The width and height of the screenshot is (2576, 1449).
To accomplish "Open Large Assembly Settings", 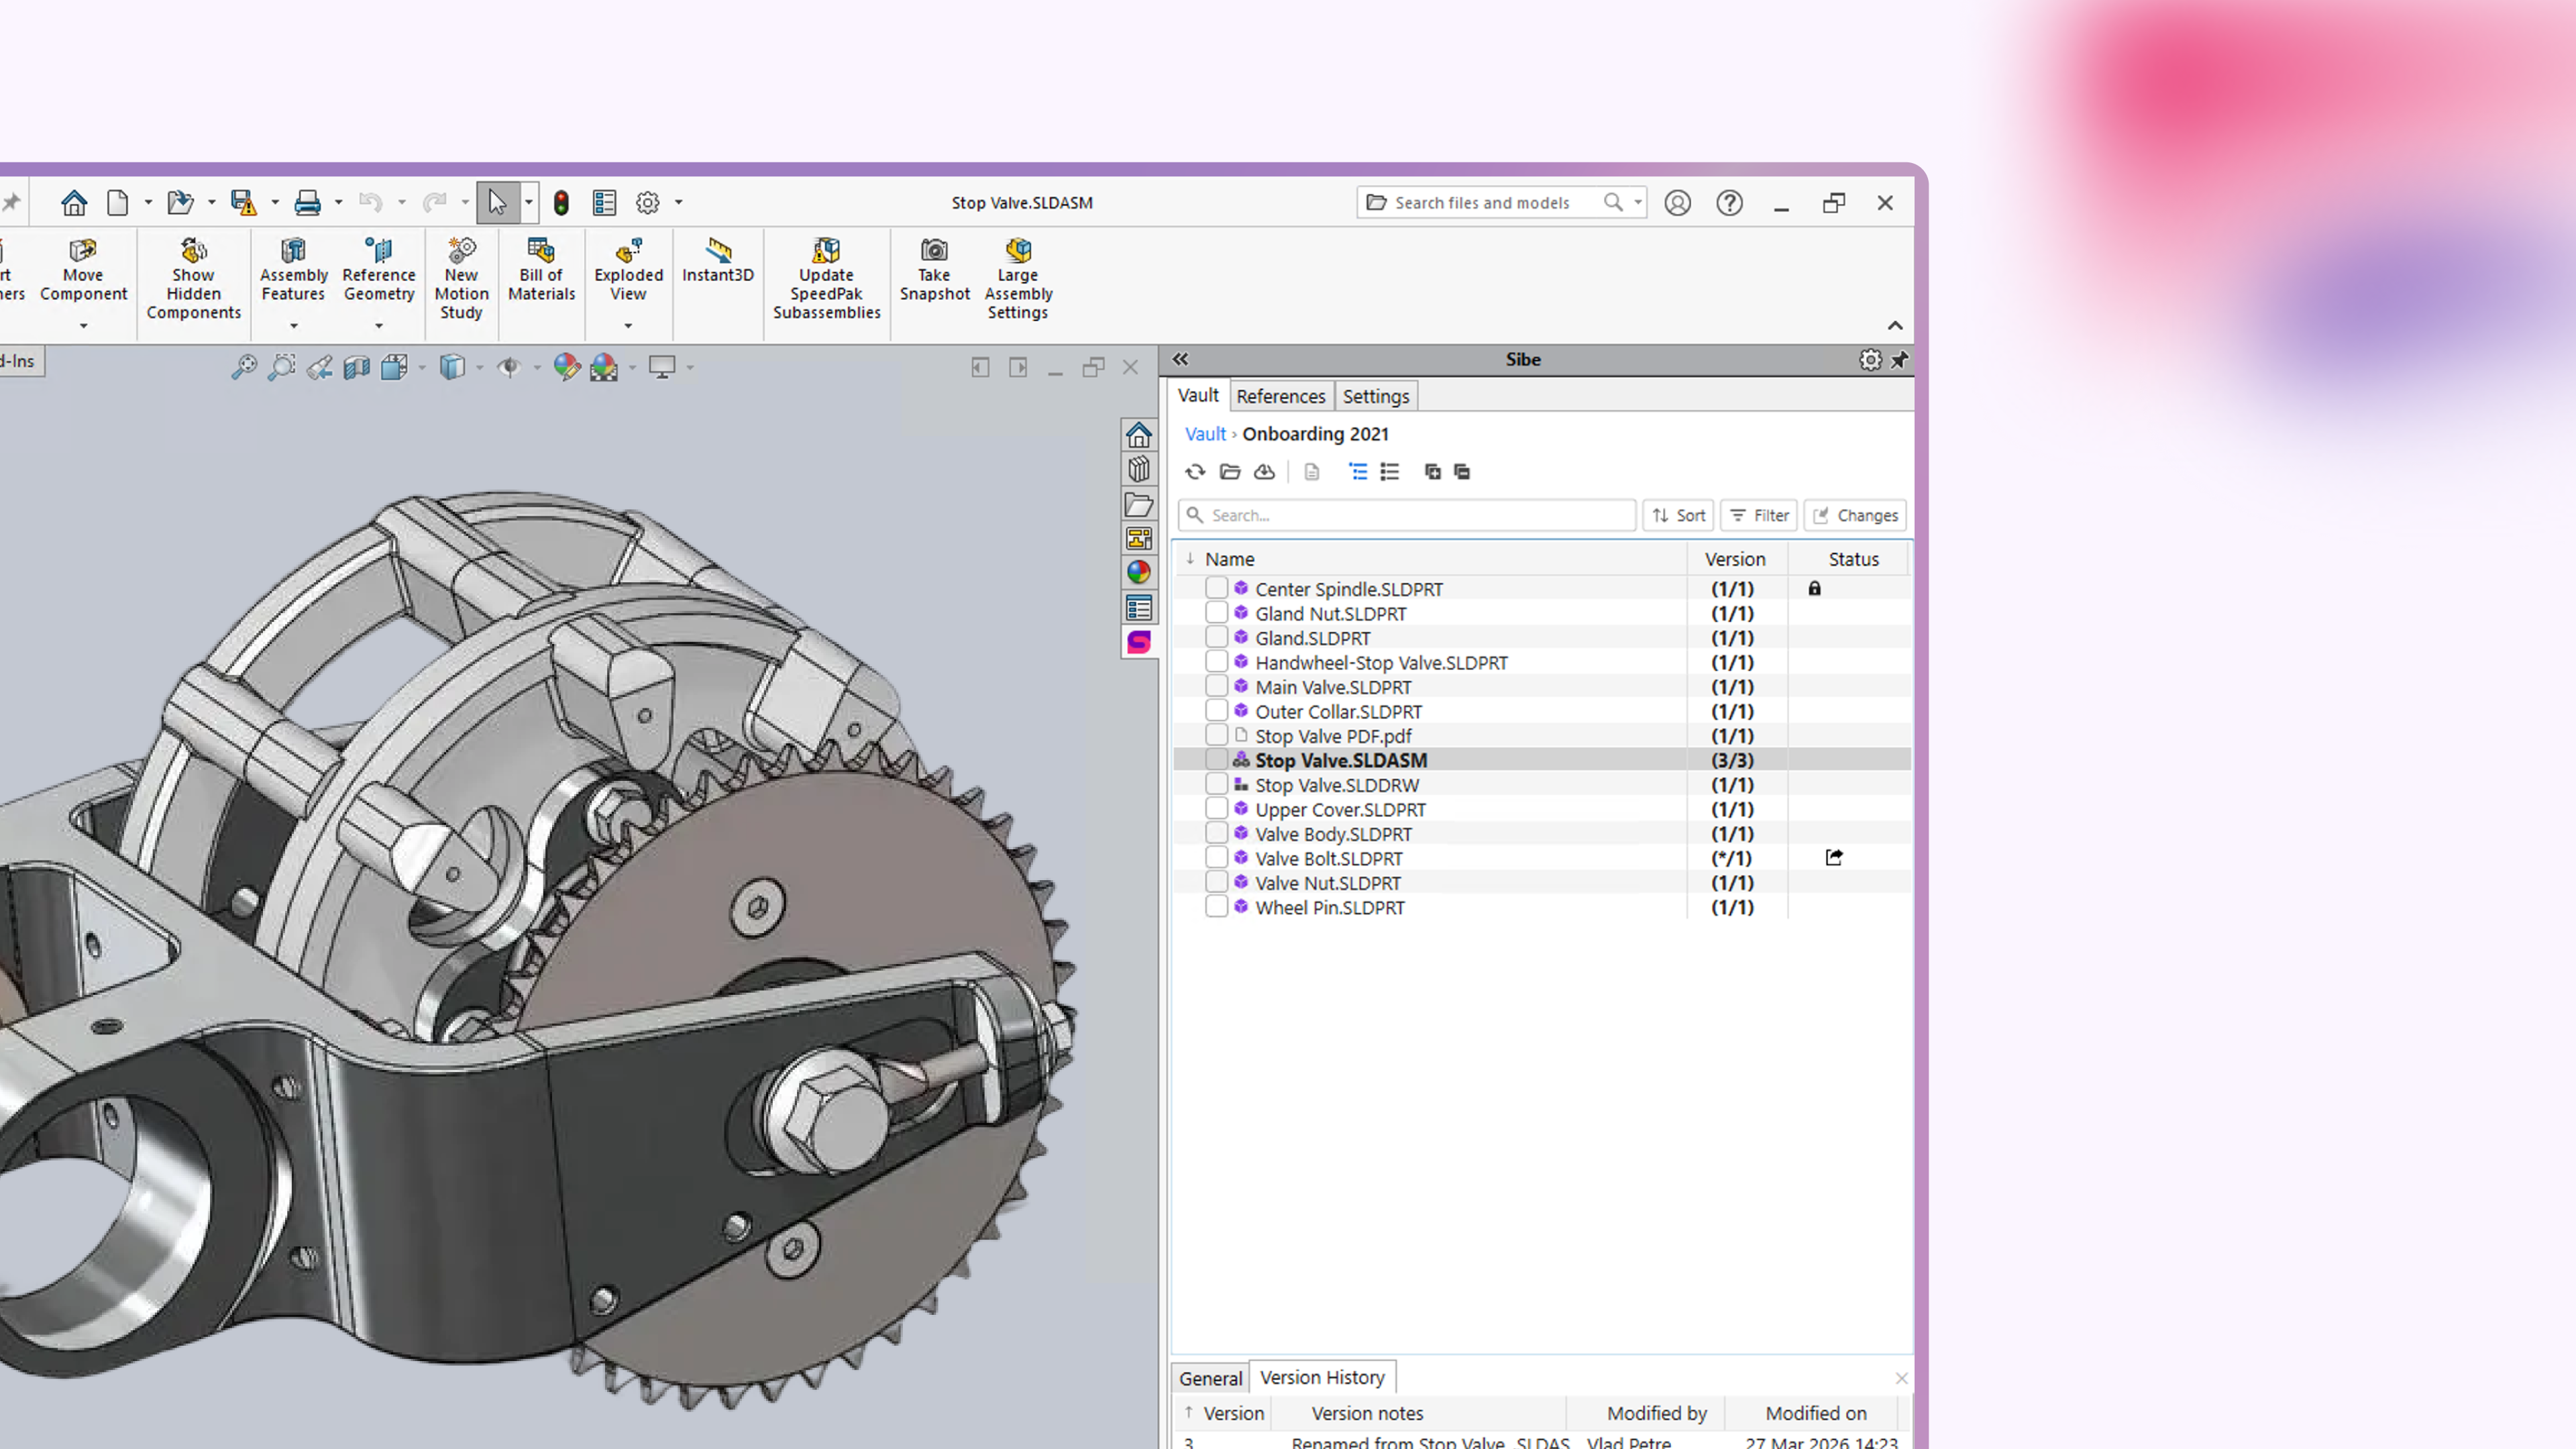I will click(x=1018, y=279).
